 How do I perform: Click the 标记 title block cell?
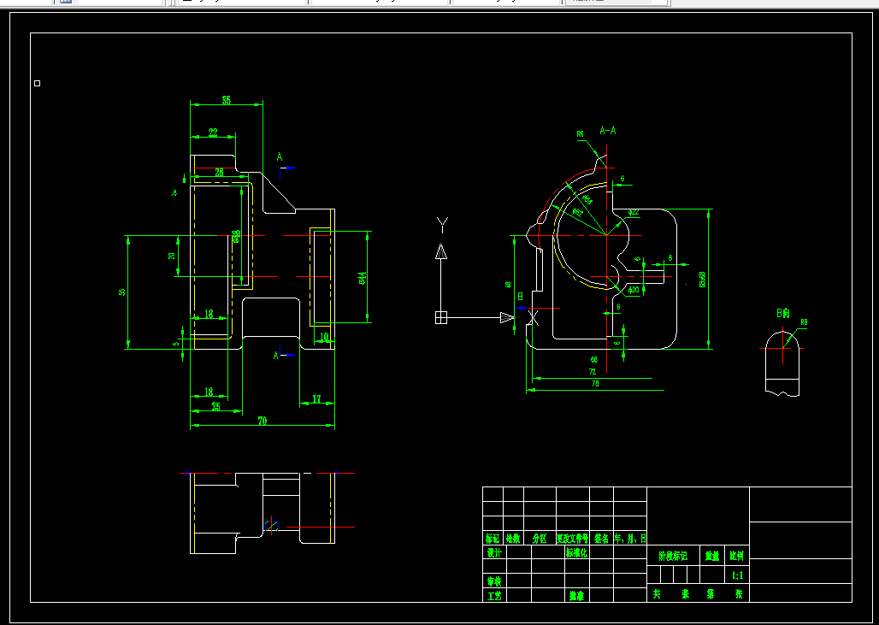493,539
